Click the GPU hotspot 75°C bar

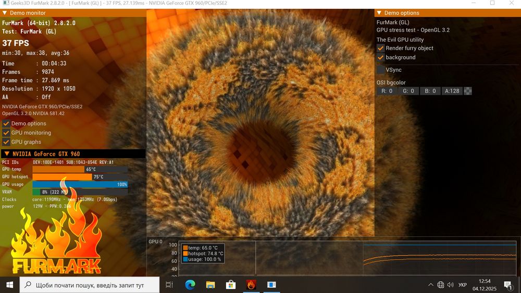click(x=80, y=177)
